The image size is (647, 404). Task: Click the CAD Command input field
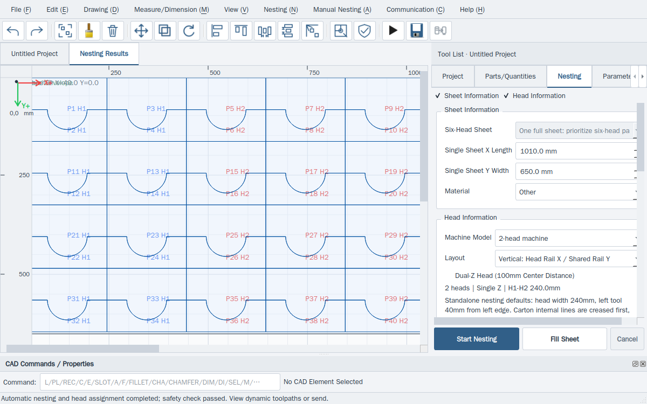160,382
